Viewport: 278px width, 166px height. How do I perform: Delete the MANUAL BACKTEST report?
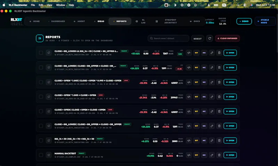click(x=219, y=155)
